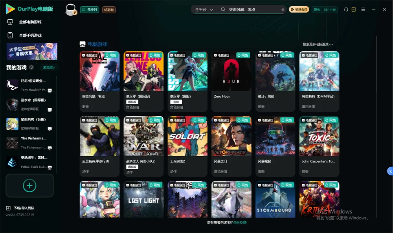
Task: Open the 绝区零（国际服）game card
Action: click(x=143, y=81)
